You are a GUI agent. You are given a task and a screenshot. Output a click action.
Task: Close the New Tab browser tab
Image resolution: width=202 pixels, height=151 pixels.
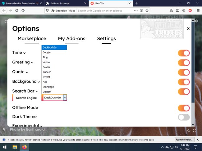pos(130,3)
